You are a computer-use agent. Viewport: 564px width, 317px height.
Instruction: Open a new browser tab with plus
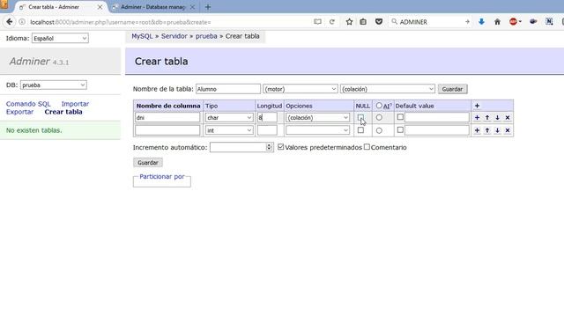(208, 7)
